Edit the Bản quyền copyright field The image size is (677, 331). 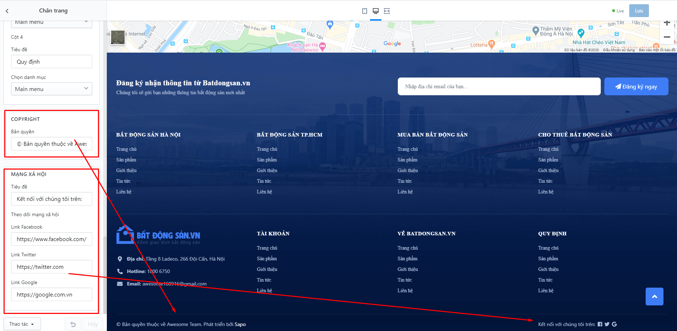[x=52, y=144]
